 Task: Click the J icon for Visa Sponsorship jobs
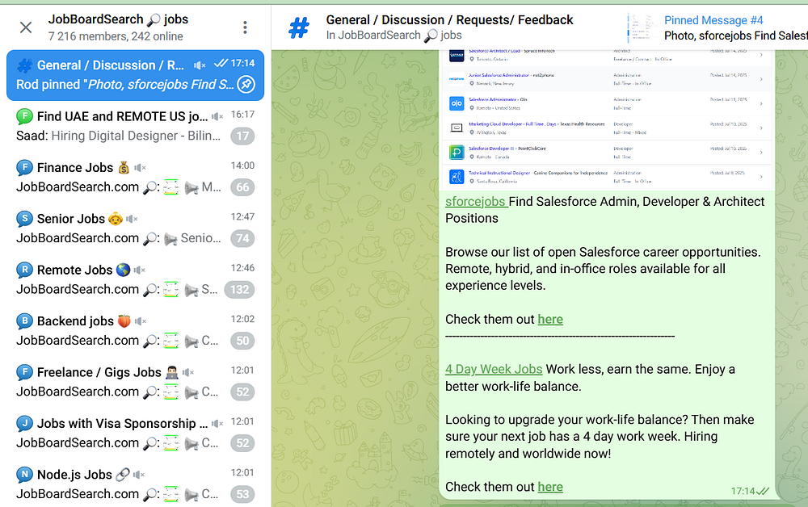click(24, 424)
